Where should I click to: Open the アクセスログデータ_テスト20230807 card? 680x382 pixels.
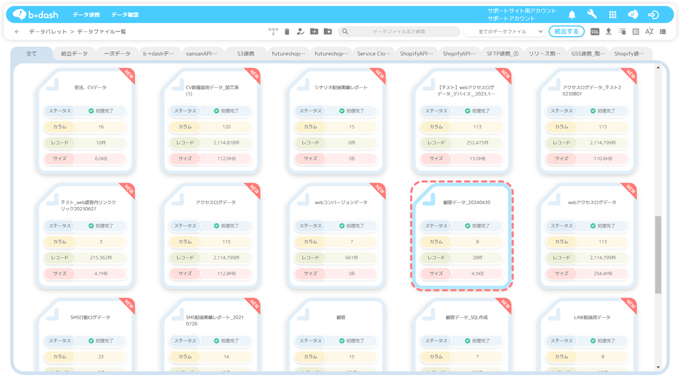click(587, 120)
